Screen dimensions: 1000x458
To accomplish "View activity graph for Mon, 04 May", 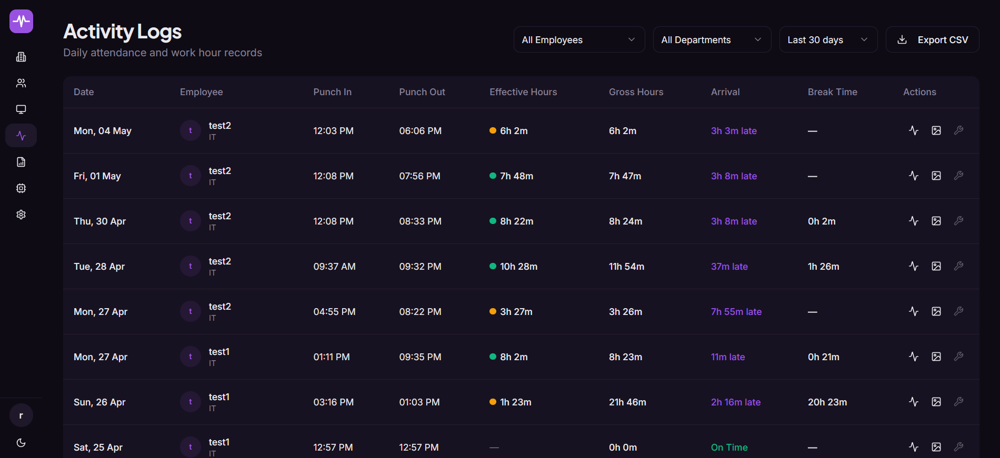I will pos(914,130).
